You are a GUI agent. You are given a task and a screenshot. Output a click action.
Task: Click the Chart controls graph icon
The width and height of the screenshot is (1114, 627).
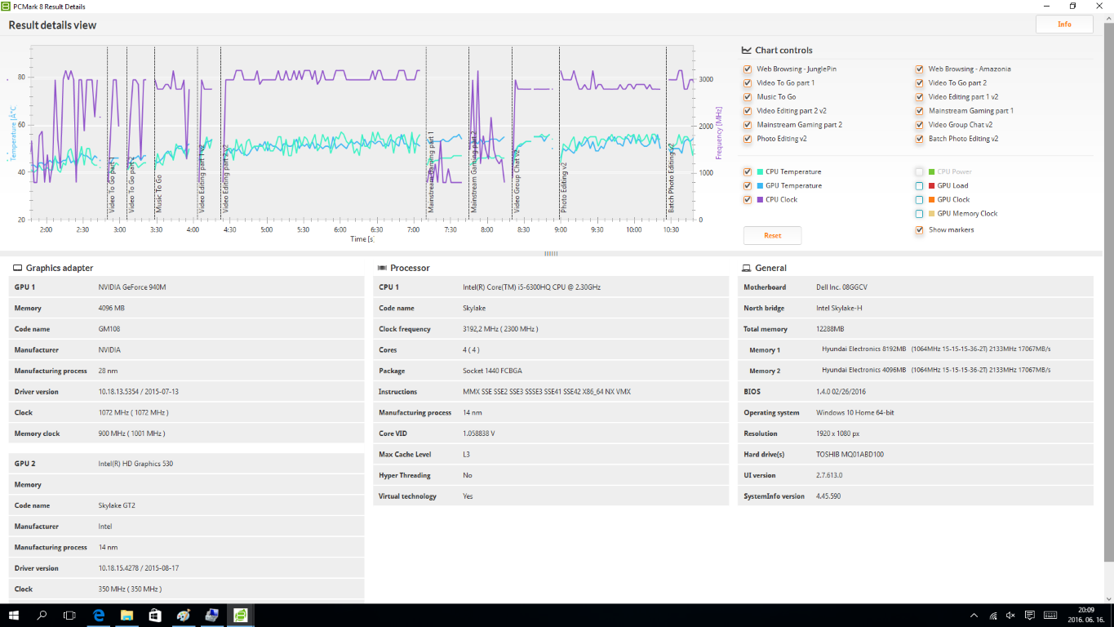click(747, 51)
